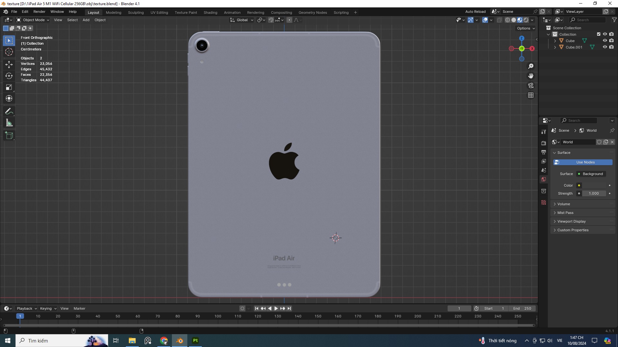Viewport: 618px width, 347px height.
Task: Open the Collection properties tab
Action: point(544,191)
